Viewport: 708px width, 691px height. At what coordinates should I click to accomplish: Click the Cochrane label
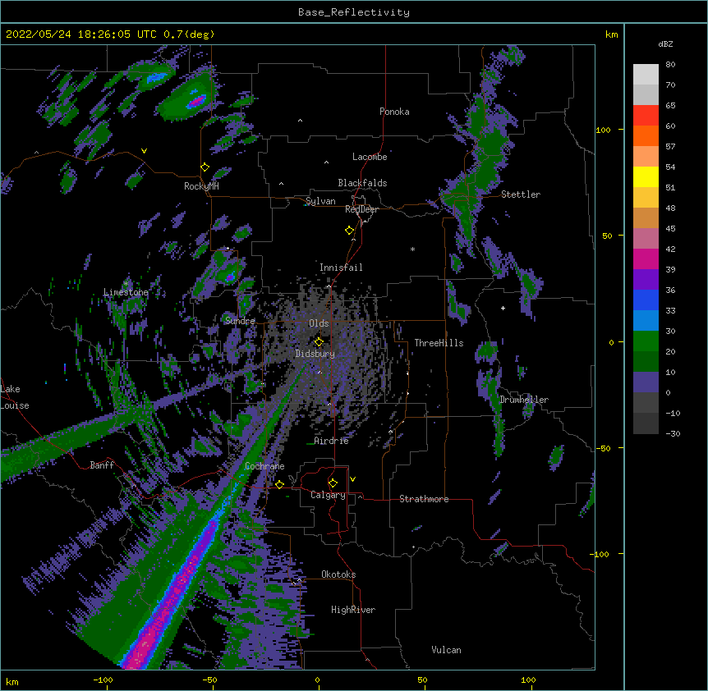pyautogui.click(x=264, y=466)
